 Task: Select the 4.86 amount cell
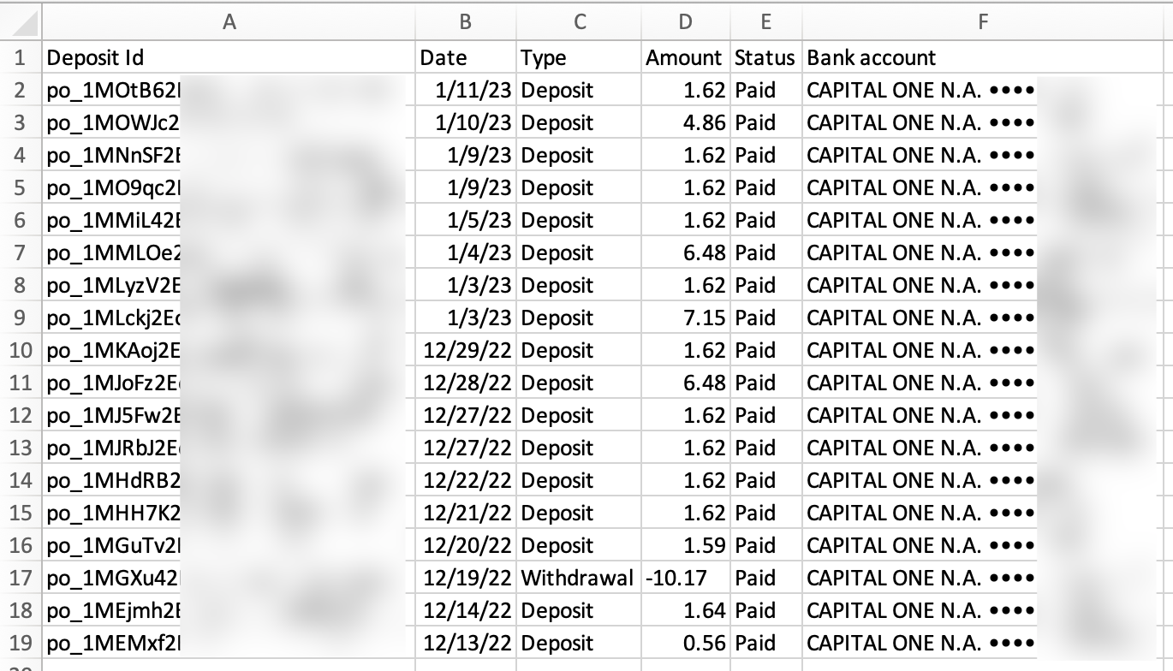pyautogui.click(x=704, y=123)
